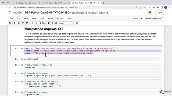The width and height of the screenshot is (172, 96).
Task: Click the Jupyter logo
Action: tap(16, 13)
